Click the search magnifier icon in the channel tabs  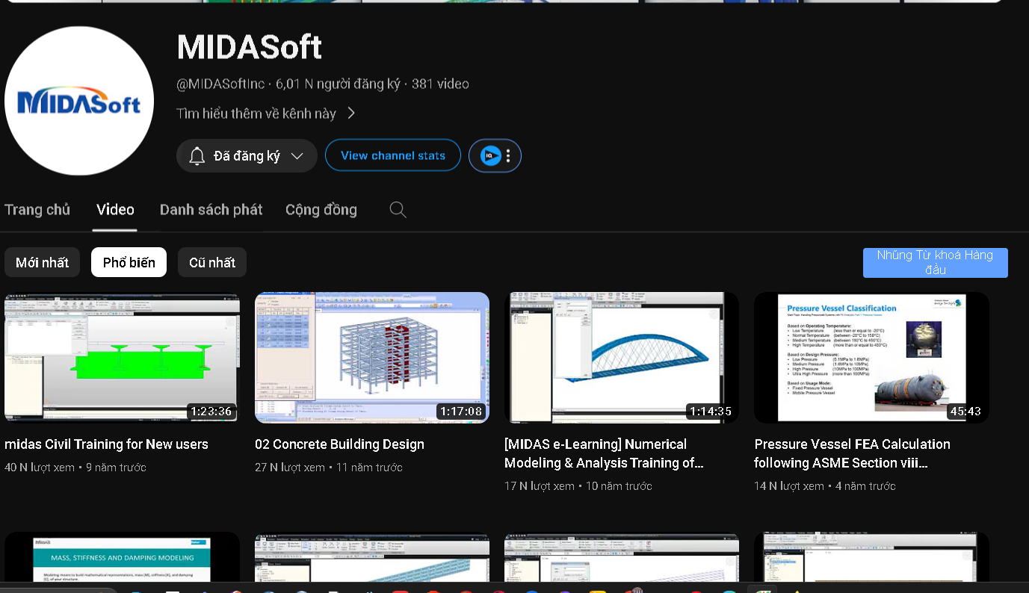398,210
